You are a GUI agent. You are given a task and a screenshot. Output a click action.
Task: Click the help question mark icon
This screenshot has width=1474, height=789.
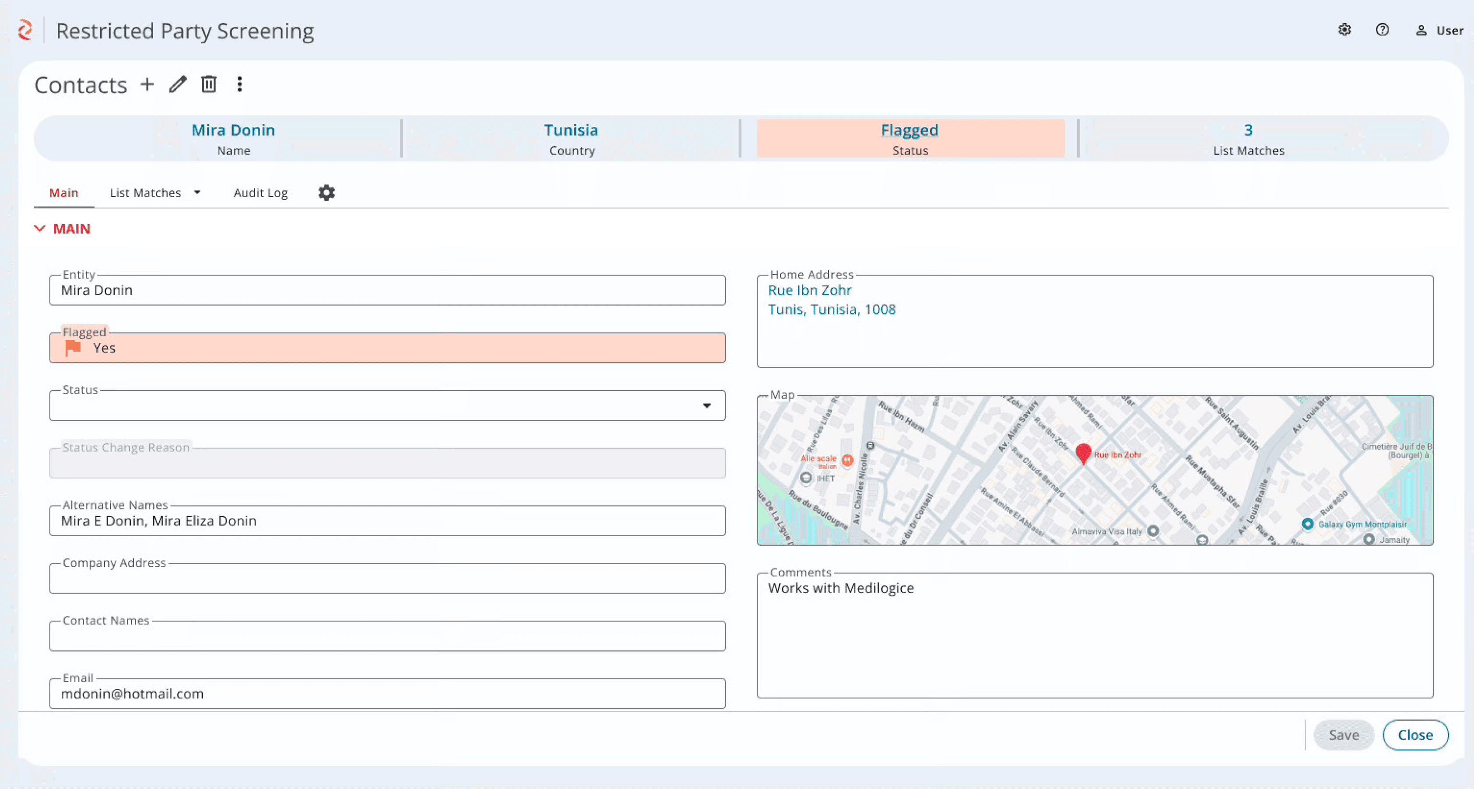point(1382,30)
